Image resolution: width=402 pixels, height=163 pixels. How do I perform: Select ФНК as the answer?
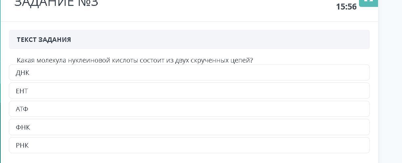click(x=189, y=127)
